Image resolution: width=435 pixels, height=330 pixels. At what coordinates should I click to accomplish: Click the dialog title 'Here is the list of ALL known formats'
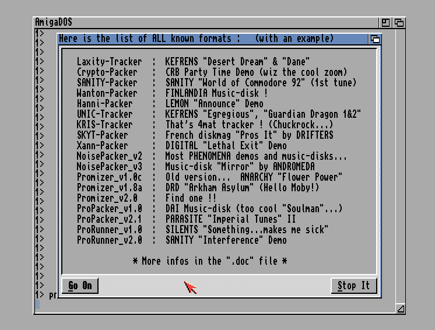149,38
